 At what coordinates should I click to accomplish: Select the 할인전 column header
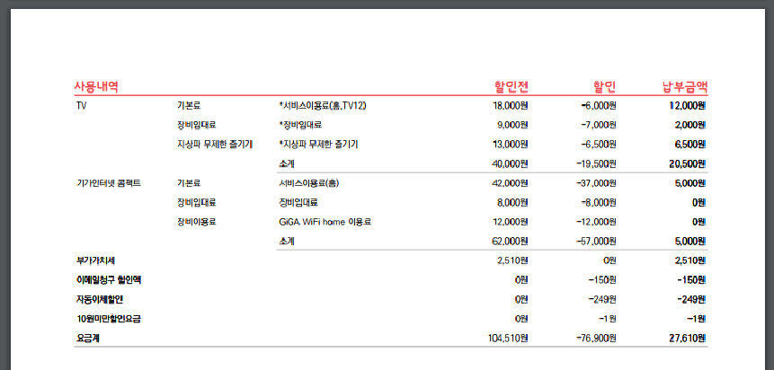pyautogui.click(x=511, y=87)
